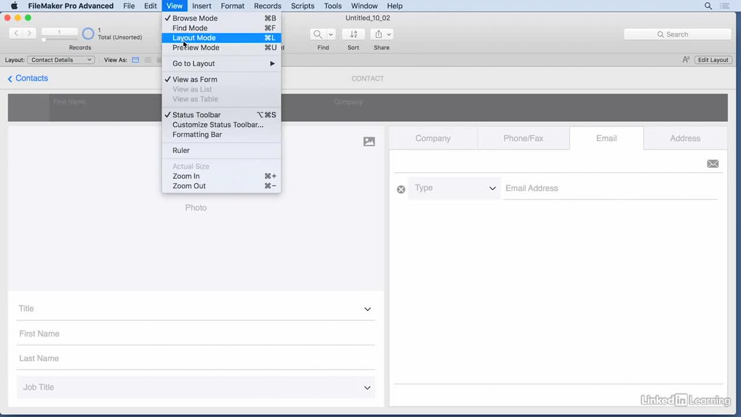The width and height of the screenshot is (741, 417).
Task: Click the First Name field
Action: pos(196,334)
